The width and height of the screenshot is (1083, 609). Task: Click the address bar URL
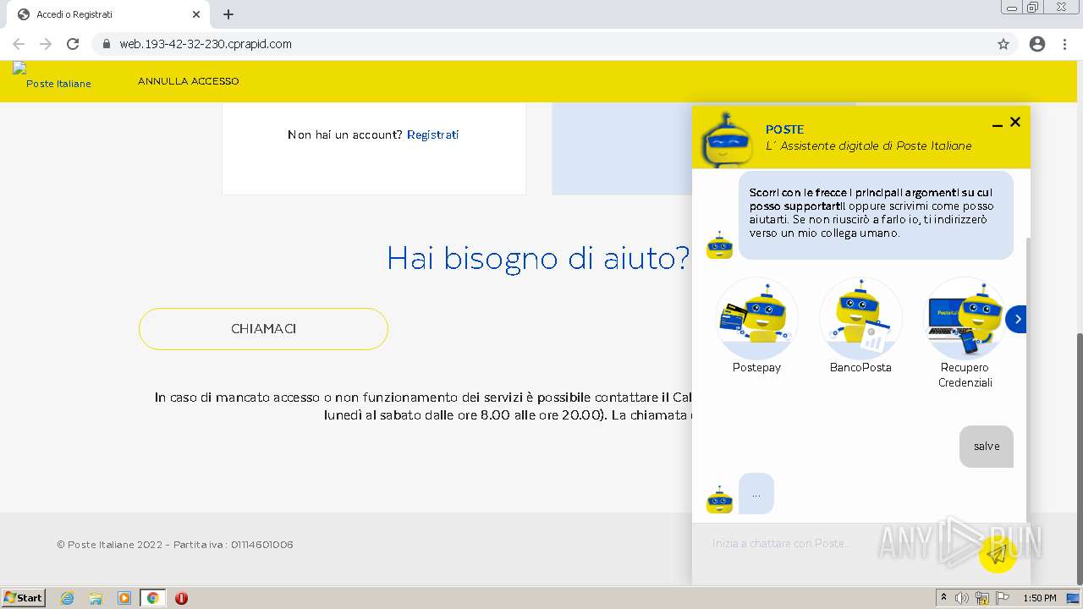click(x=206, y=44)
